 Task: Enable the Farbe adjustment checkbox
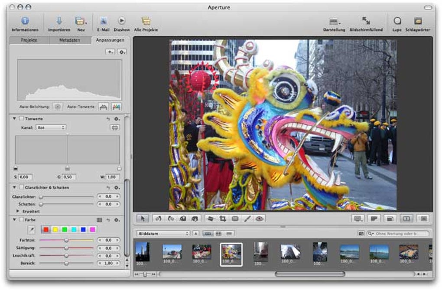coord(21,220)
